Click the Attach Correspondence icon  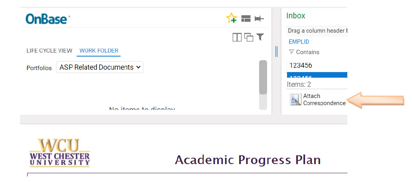(x=295, y=100)
